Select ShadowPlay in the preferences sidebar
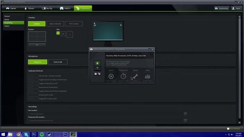Image resolution: width=244 pixels, height=137 pixels. tap(14, 23)
